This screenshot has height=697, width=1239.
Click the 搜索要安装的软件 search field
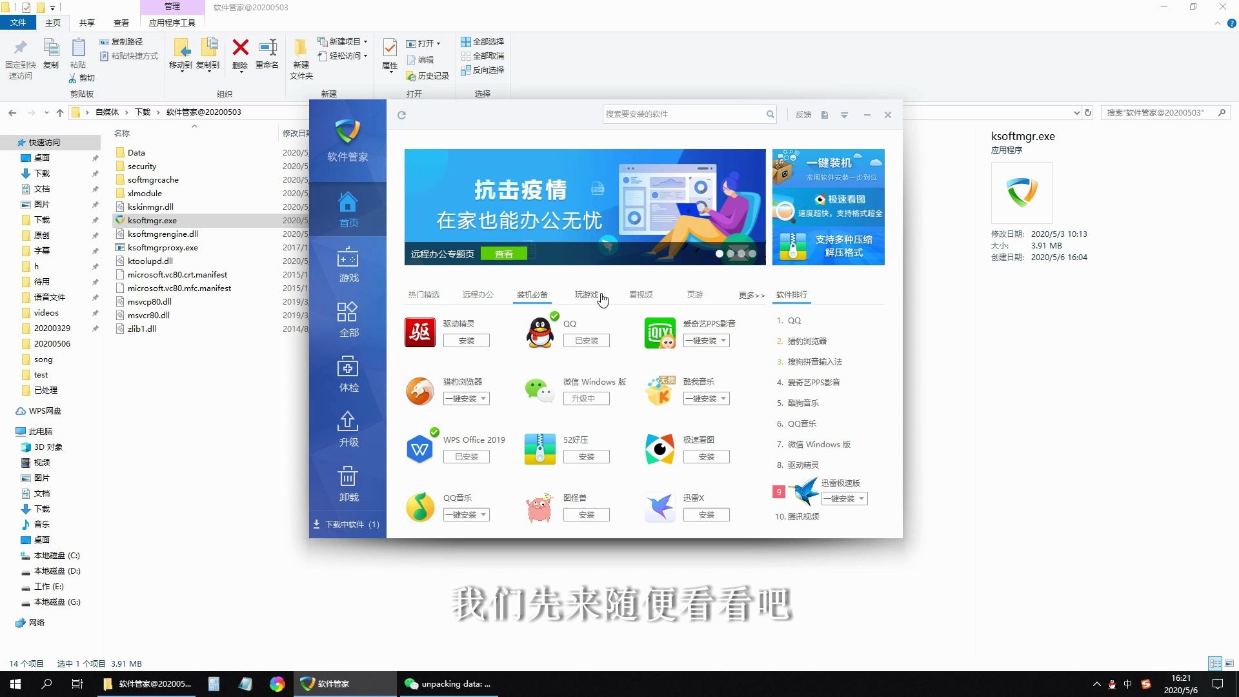[683, 114]
